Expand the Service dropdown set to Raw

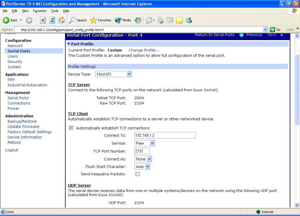[x=145, y=143]
